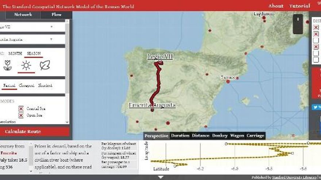The height and width of the screenshot is (180, 321).
Task: Switch to the Network tab
Action: coord(23,15)
